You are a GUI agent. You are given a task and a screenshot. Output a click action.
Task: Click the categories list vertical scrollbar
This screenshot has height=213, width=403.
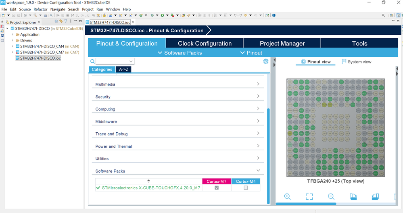coord(268,156)
